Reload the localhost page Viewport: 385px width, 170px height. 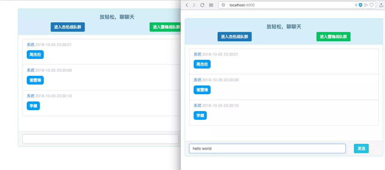pos(202,5)
